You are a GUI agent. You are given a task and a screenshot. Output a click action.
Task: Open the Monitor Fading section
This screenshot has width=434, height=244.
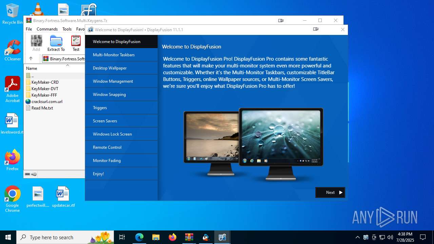[121, 161]
